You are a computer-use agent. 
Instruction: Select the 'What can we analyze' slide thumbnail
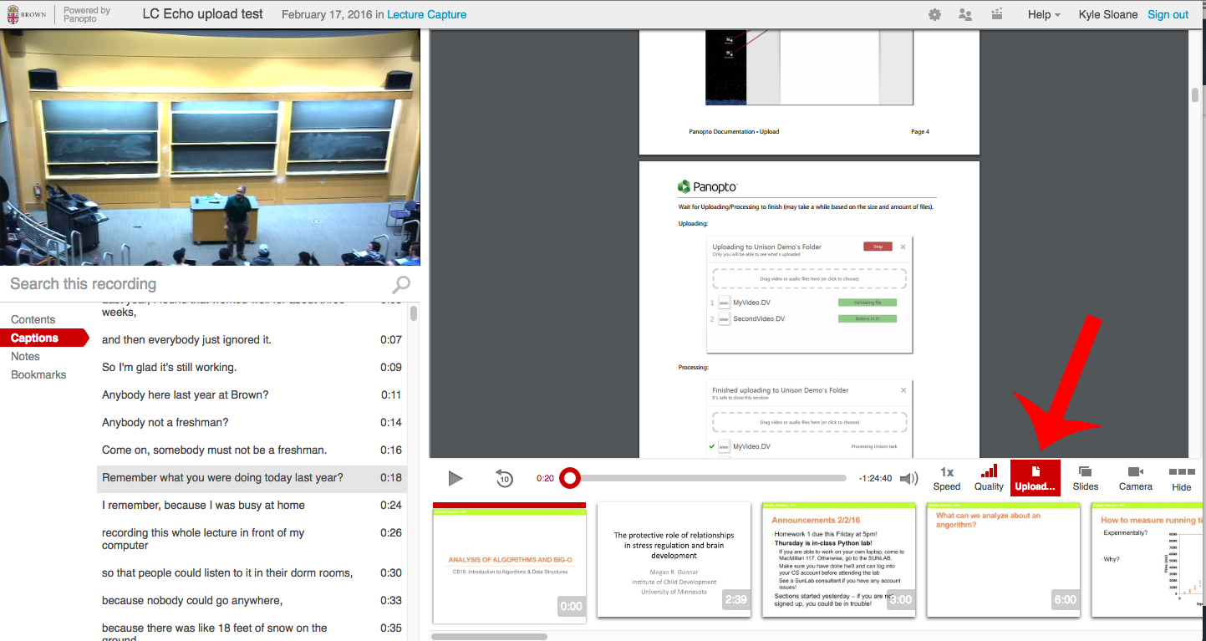(1003, 560)
